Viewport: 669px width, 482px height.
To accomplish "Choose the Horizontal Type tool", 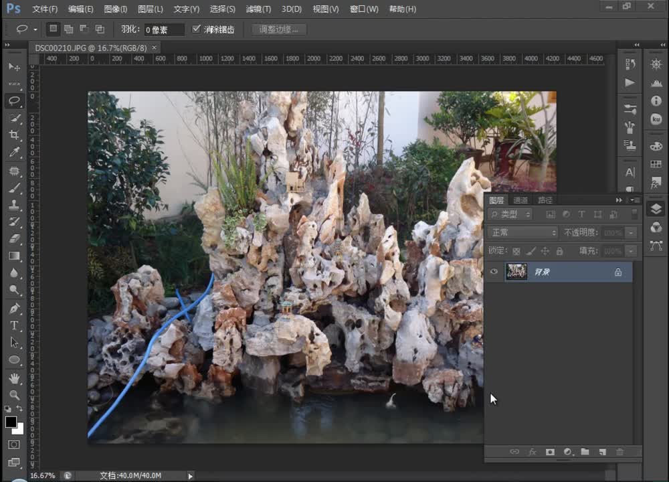I will pos(14,325).
